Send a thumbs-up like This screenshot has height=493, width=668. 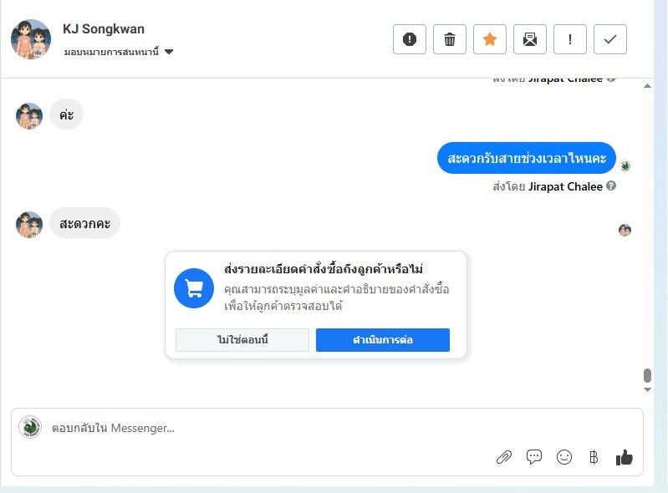point(624,457)
